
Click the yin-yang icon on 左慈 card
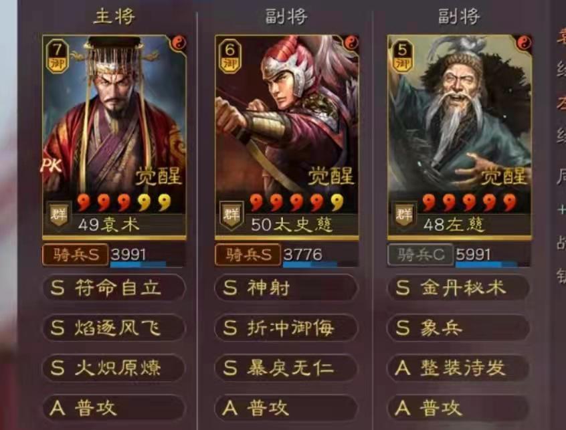[x=524, y=43]
